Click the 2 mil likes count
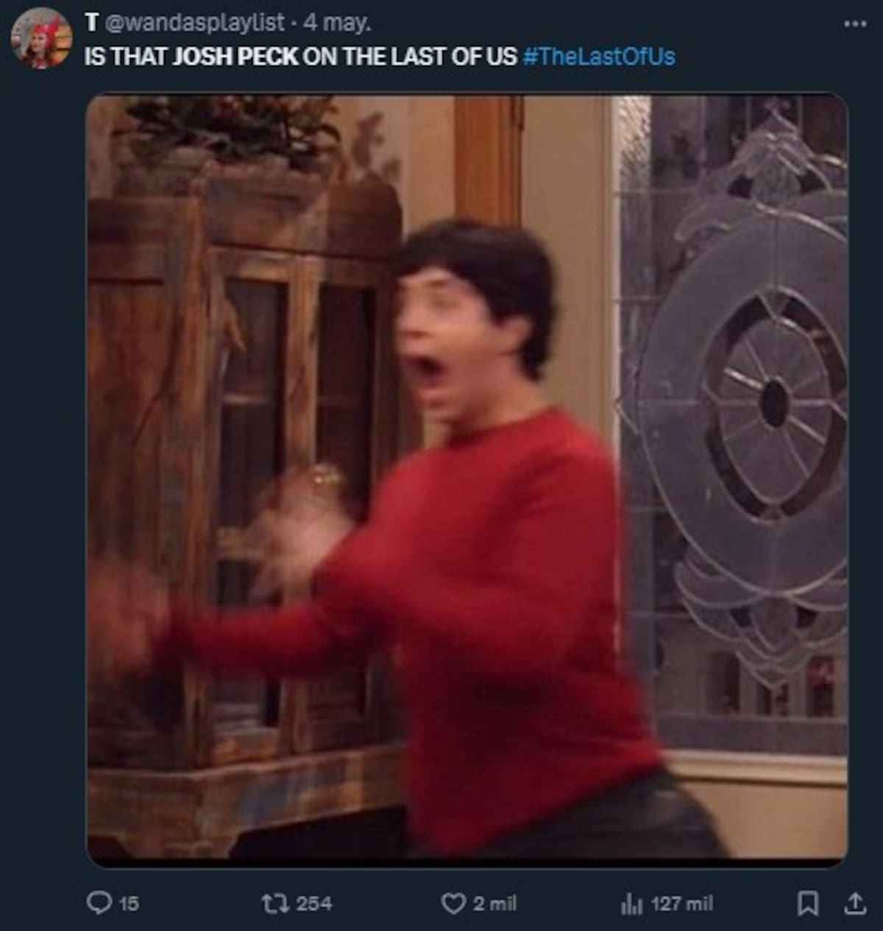The width and height of the screenshot is (883, 931). click(494, 904)
